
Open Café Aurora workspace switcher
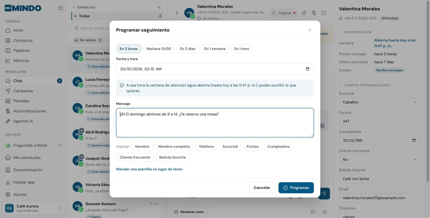34,208
